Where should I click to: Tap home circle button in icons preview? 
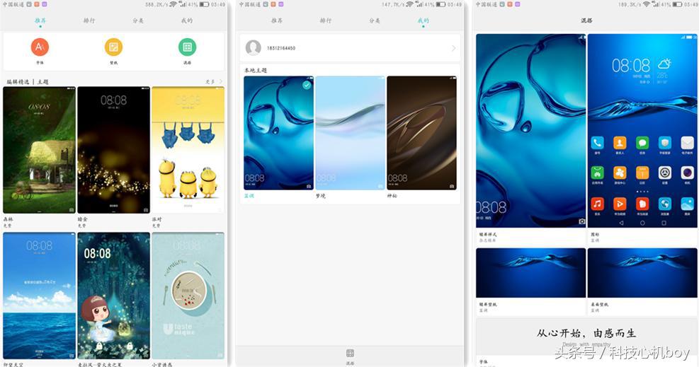(642, 223)
